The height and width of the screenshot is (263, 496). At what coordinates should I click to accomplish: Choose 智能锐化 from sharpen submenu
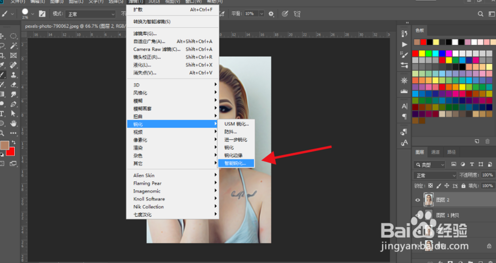[x=236, y=163]
